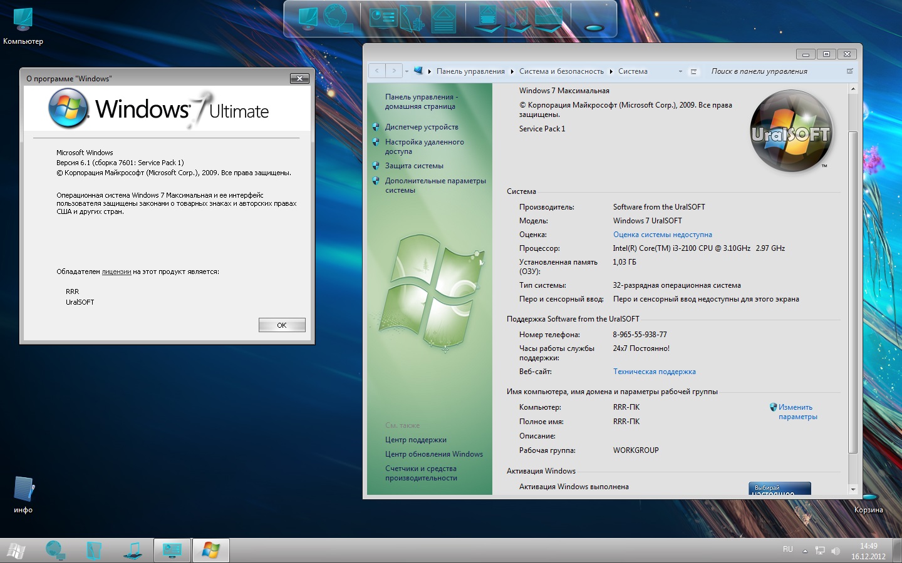Expand arrow after Панель управления breadcrumb
This screenshot has width=902, height=563.
pos(512,71)
